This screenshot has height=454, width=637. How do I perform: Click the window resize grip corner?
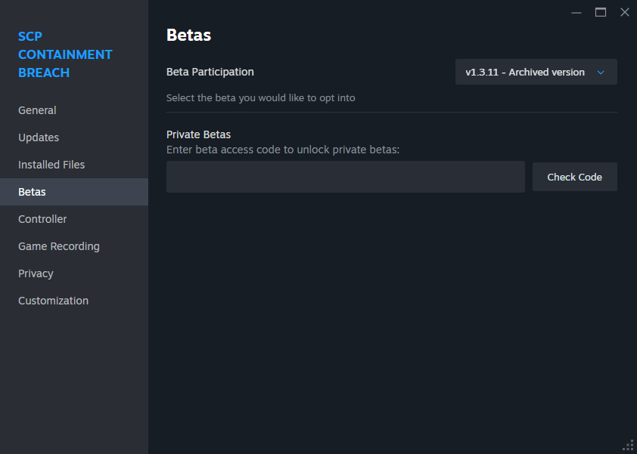[x=628, y=445]
